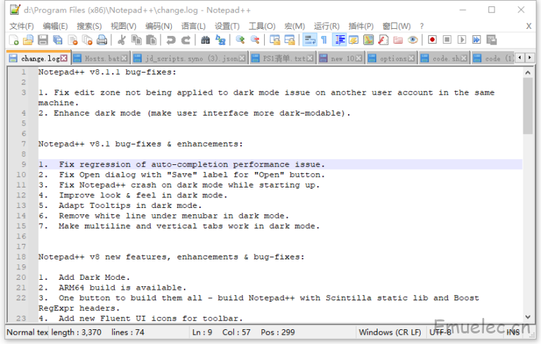Undo last action arrow icon
This screenshot has width=541, height=344.
(x=170, y=40)
